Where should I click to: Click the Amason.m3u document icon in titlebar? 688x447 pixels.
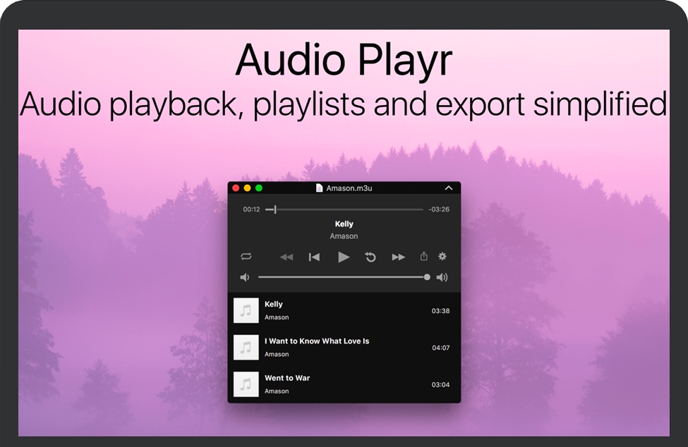coord(319,188)
